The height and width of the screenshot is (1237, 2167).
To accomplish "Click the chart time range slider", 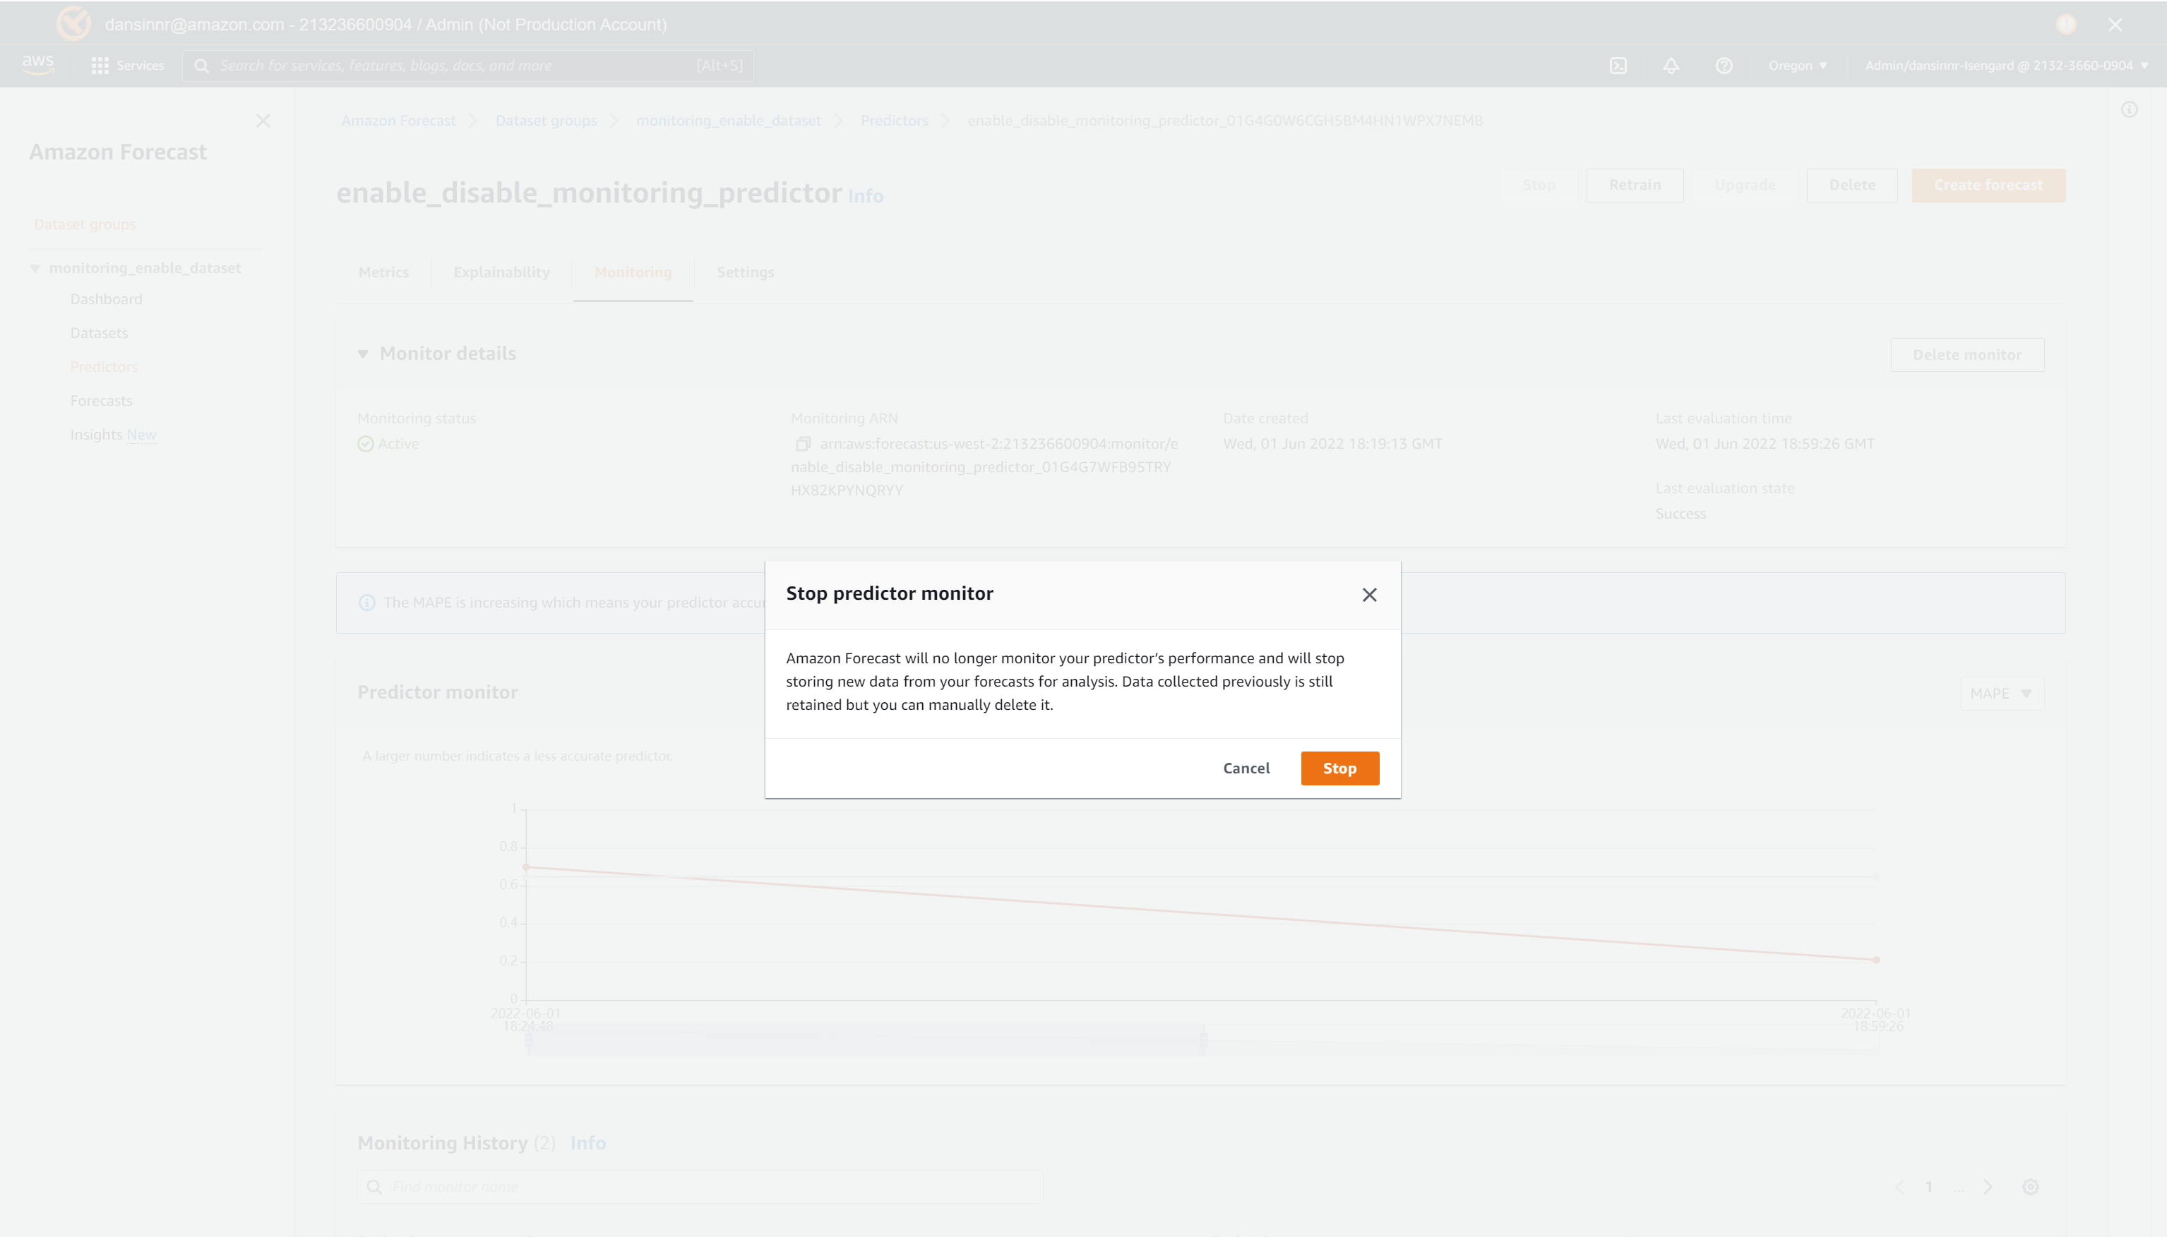I will point(866,1041).
